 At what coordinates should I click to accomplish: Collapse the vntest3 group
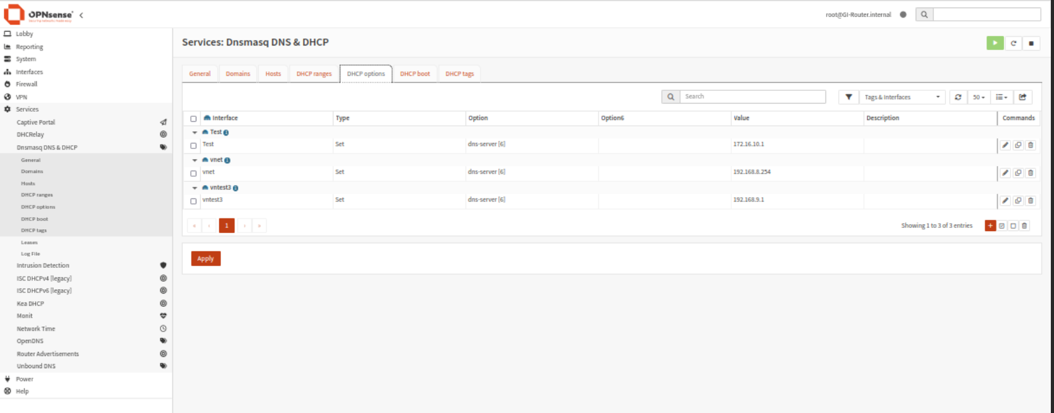[195, 188]
